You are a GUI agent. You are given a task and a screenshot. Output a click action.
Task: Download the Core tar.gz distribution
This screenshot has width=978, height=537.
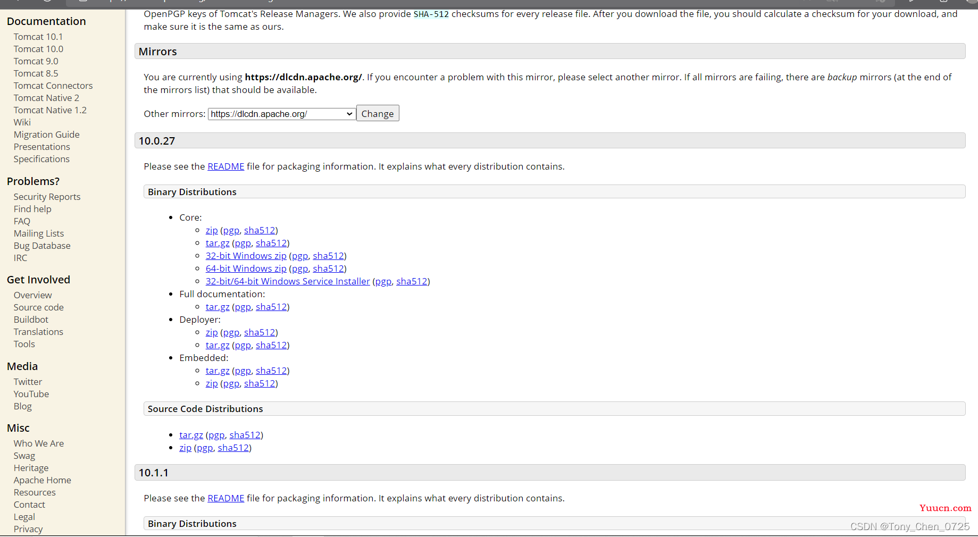click(218, 243)
